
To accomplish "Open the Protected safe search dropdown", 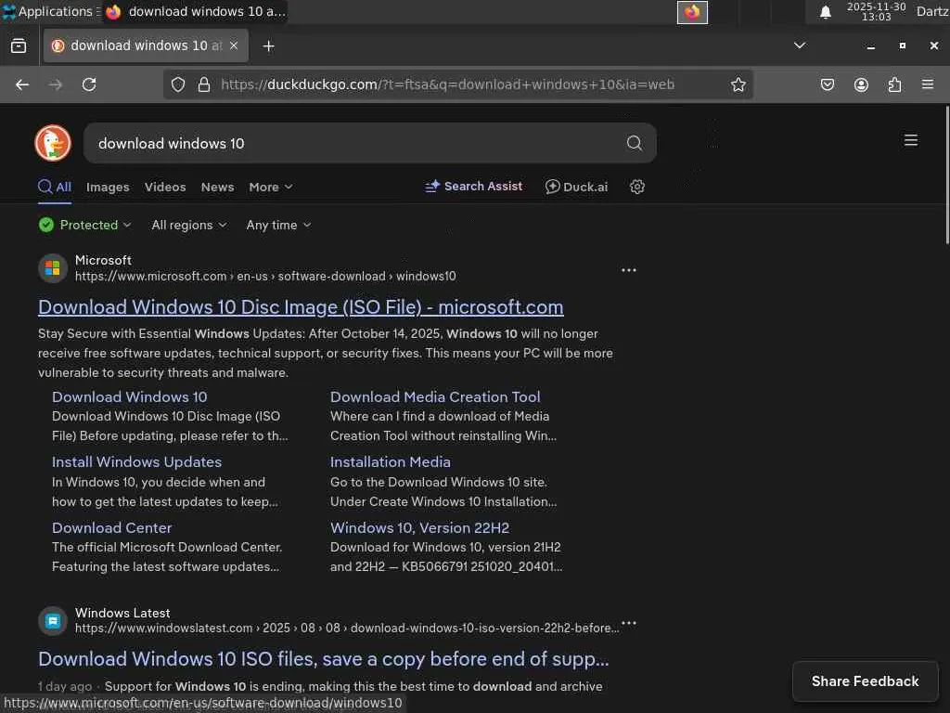I will coord(84,225).
